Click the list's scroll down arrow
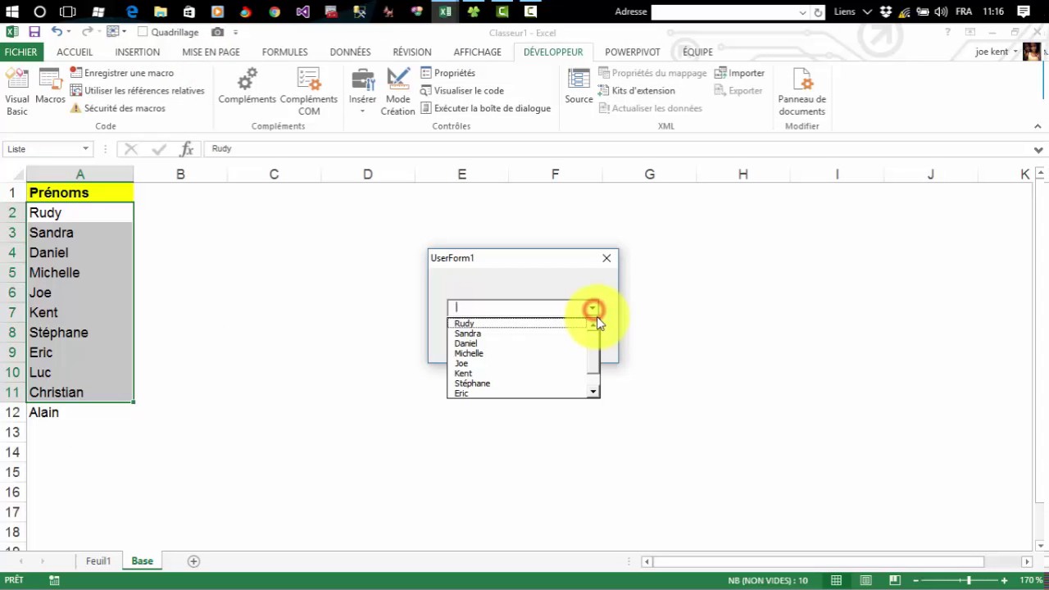1049x590 pixels. pos(593,393)
